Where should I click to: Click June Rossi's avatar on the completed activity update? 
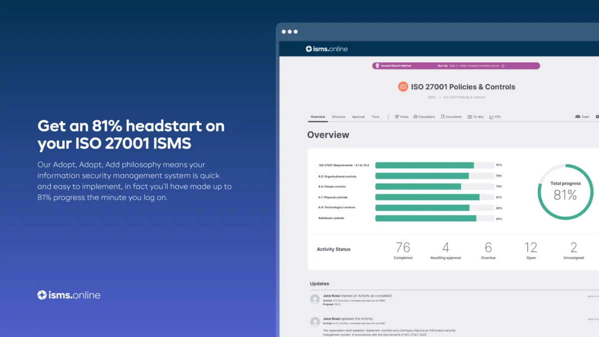315,299
